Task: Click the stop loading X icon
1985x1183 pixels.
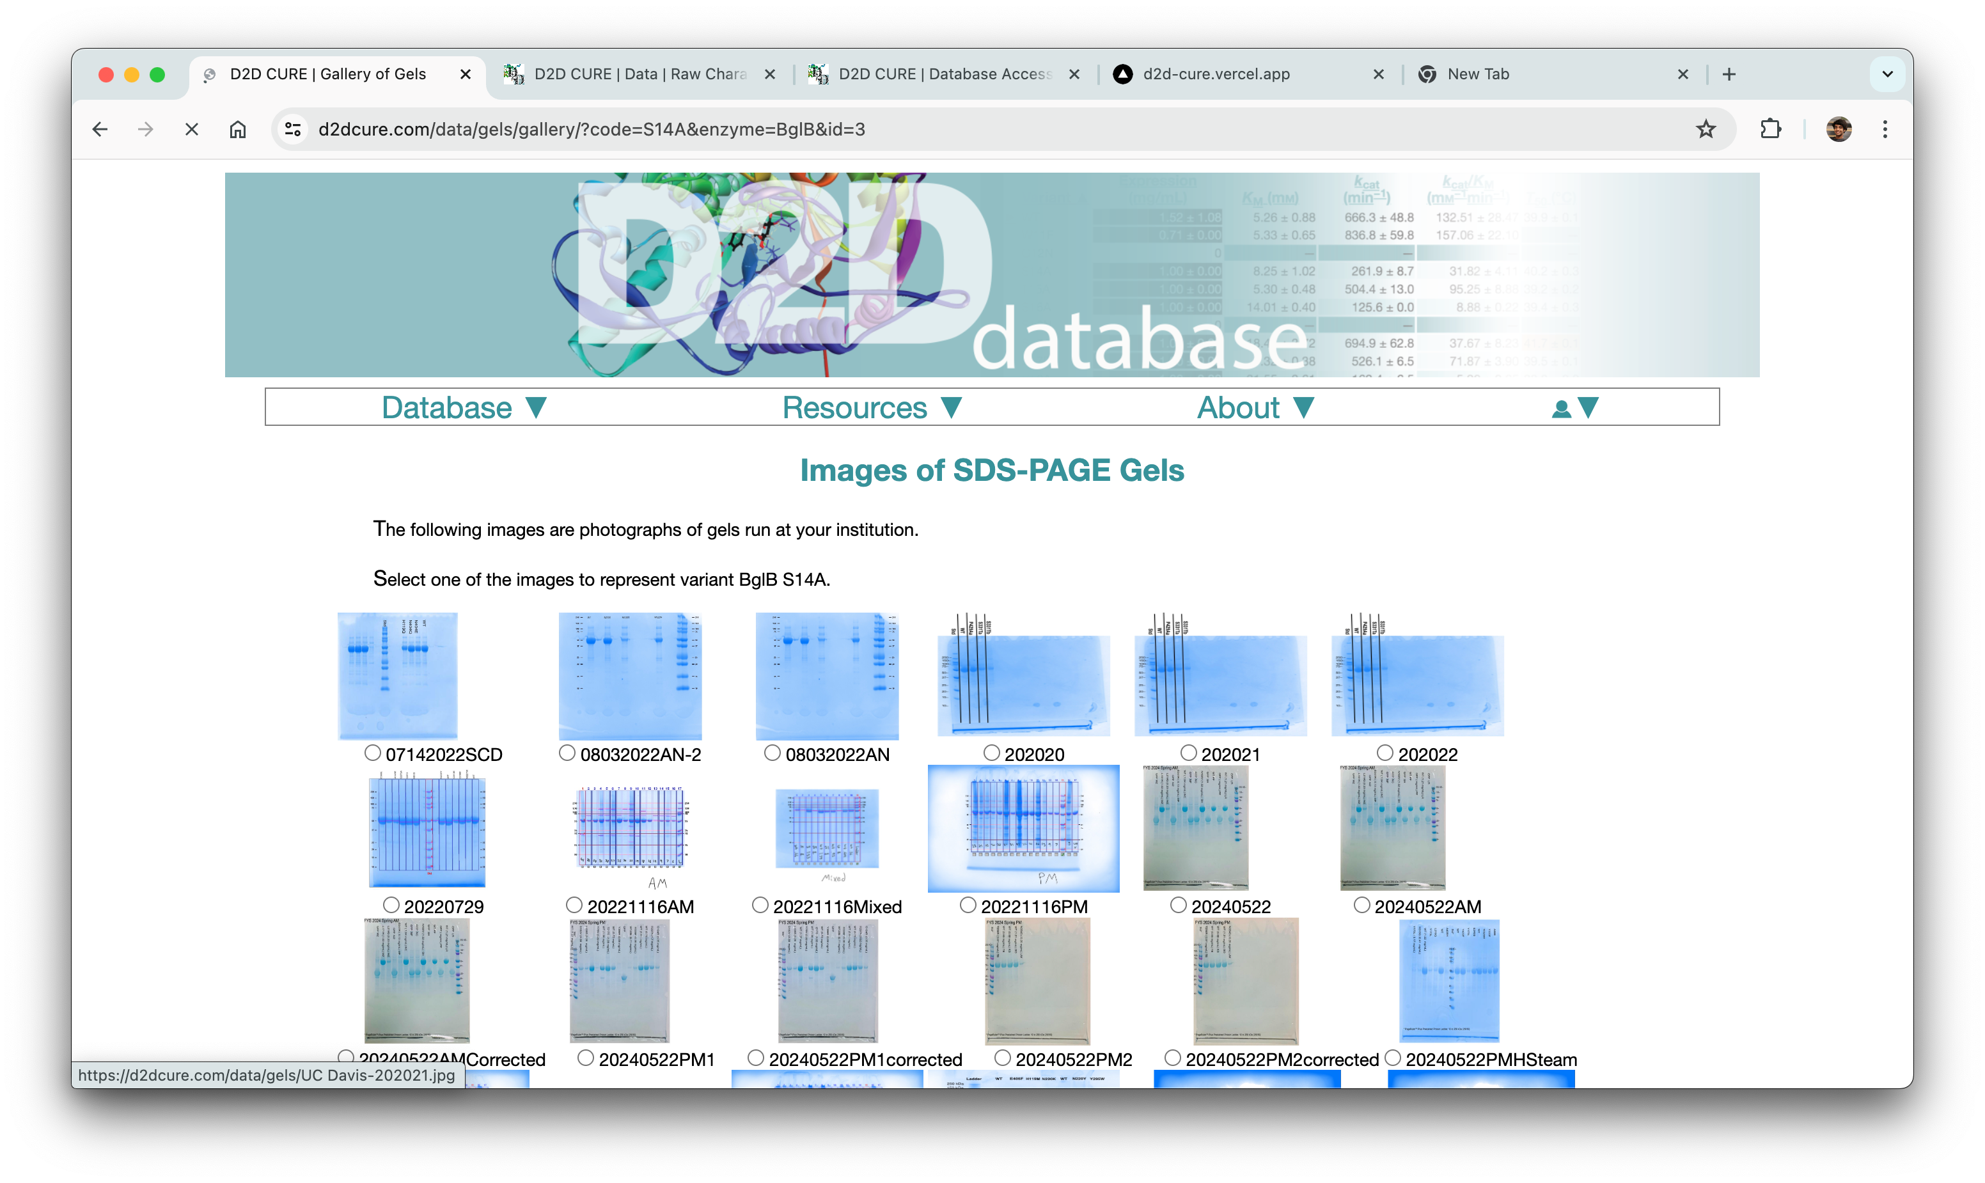Action: click(x=191, y=129)
